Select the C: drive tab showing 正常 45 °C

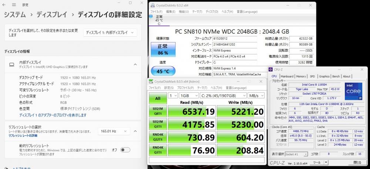point(159,20)
